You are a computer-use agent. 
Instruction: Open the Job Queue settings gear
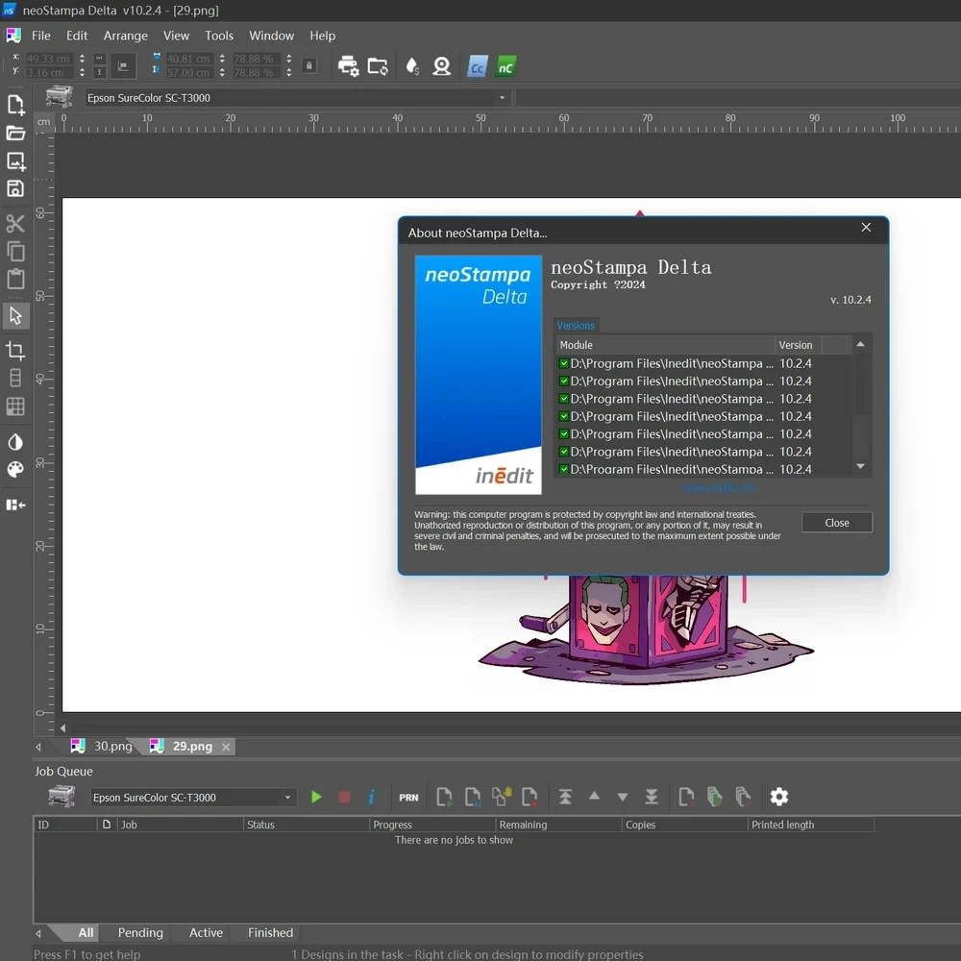779,797
